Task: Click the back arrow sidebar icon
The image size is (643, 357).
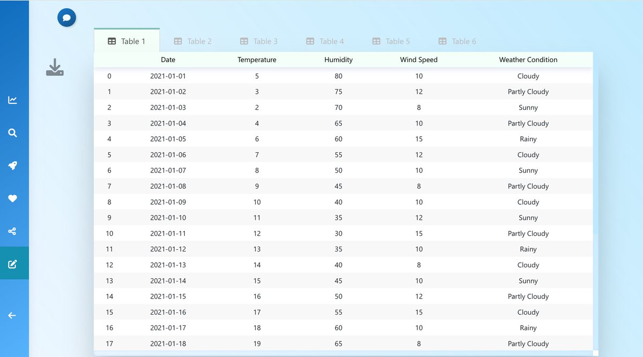Action: point(12,316)
